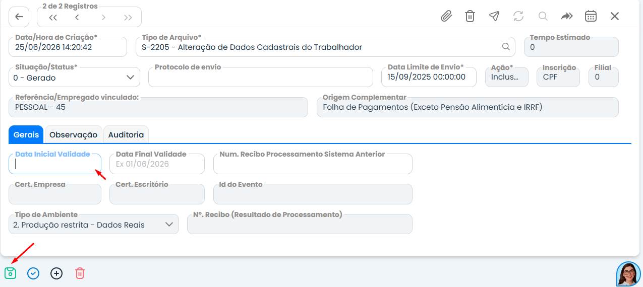Image resolution: width=643 pixels, height=287 pixels.
Task: Close the form with the X icon
Action: (x=615, y=16)
